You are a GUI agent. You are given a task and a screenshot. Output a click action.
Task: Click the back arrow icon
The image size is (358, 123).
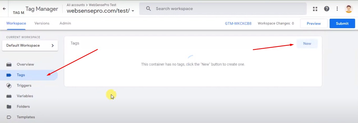pyautogui.click(x=4, y=9)
